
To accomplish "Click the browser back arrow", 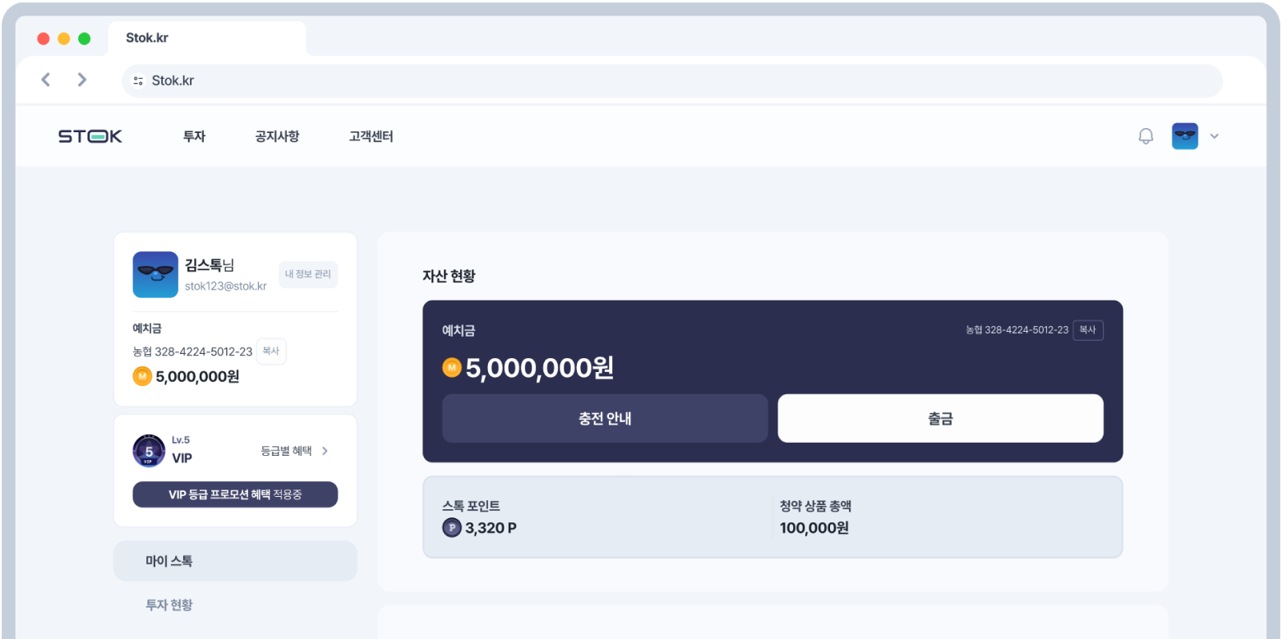I will pos(46,80).
